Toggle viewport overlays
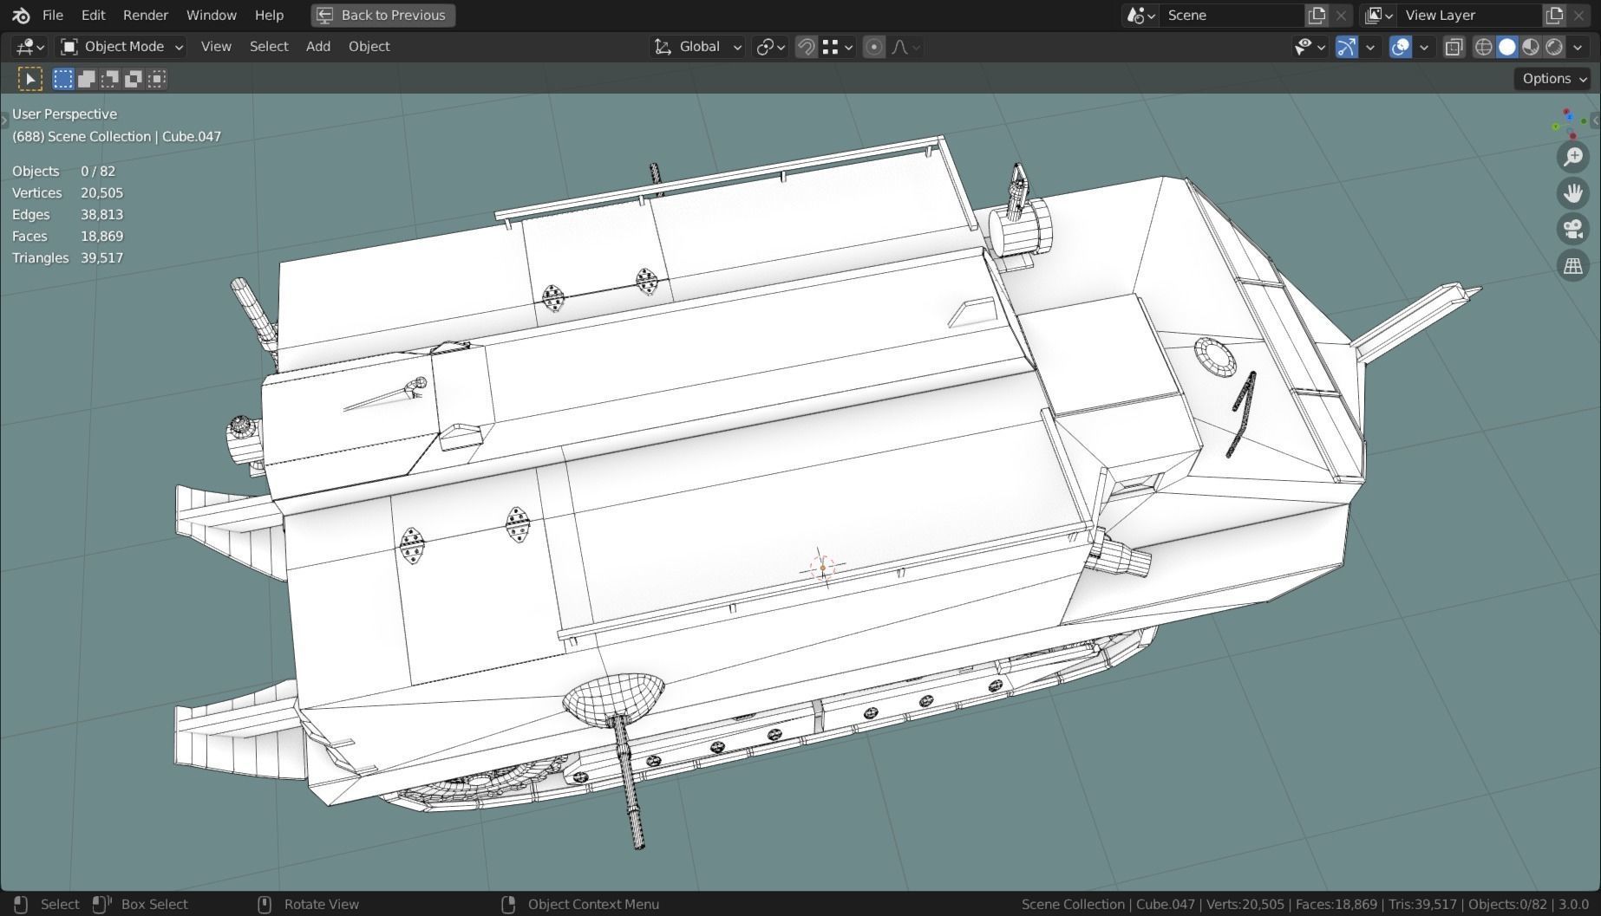Screen dimensions: 1601x916 pyautogui.click(x=1400, y=47)
